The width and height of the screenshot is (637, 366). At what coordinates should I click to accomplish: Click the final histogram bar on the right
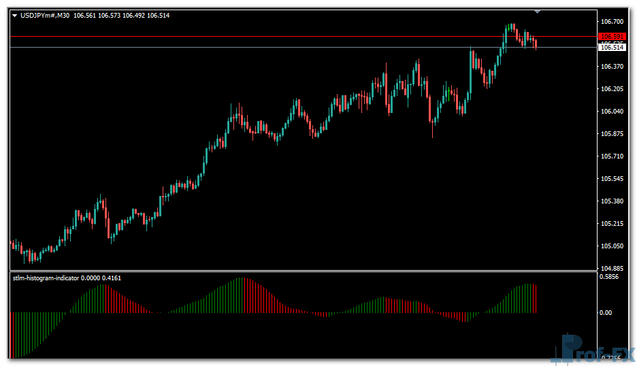point(536,299)
